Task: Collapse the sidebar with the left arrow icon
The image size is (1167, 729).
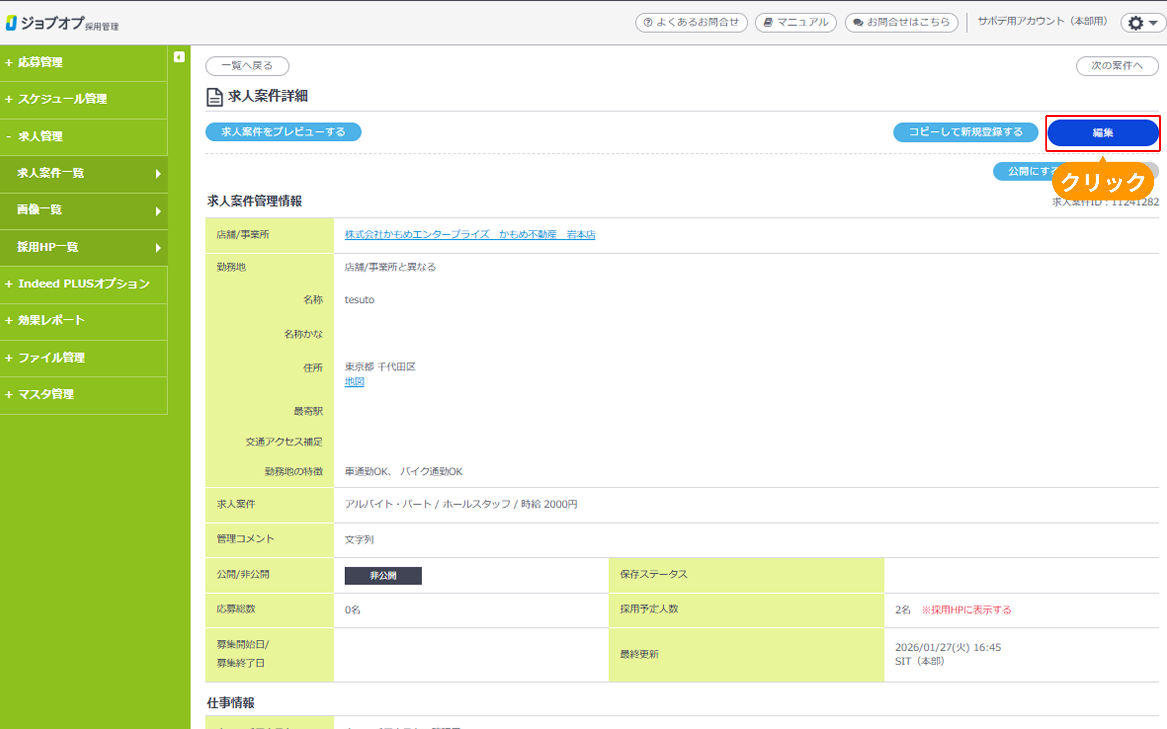Action: (x=180, y=56)
